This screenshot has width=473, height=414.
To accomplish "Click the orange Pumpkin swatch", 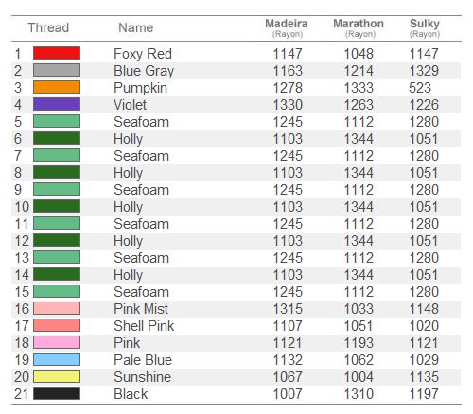I will [57, 87].
